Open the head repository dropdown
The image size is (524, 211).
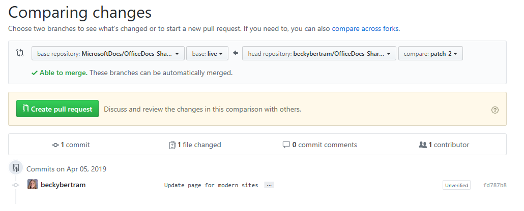tap(319, 53)
